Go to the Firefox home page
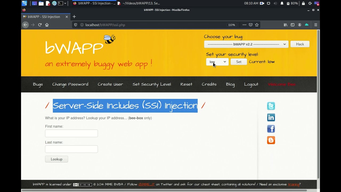341x192 pixels. coord(47,25)
